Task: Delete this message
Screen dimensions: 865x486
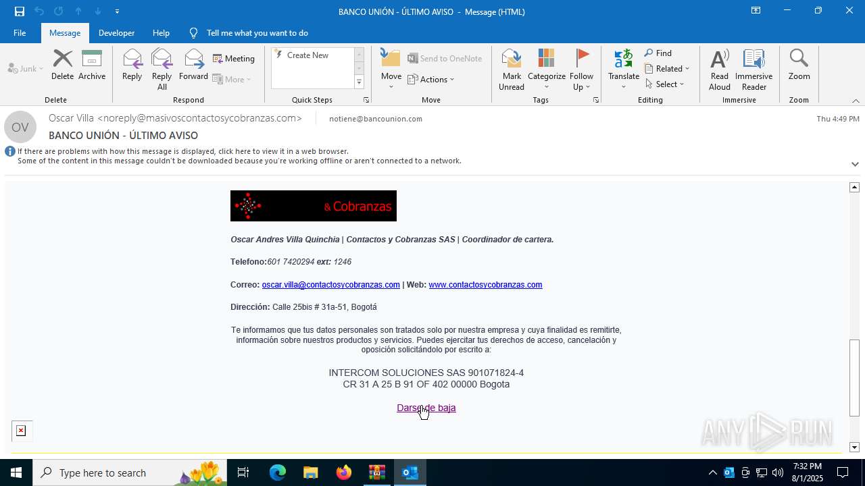Action: tap(62, 65)
